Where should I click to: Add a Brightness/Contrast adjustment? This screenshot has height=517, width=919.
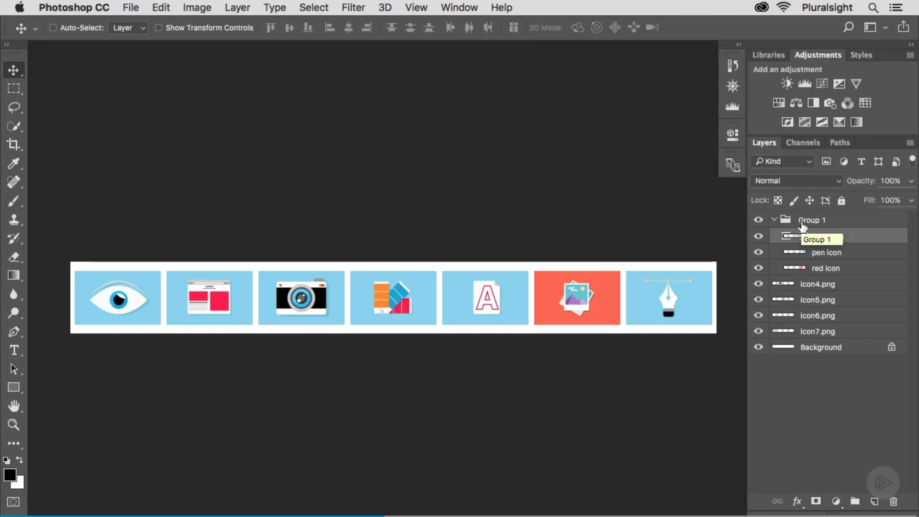click(x=786, y=84)
